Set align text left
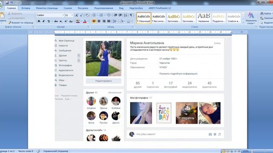This screenshot has height=153, width=273. click(x=94, y=21)
